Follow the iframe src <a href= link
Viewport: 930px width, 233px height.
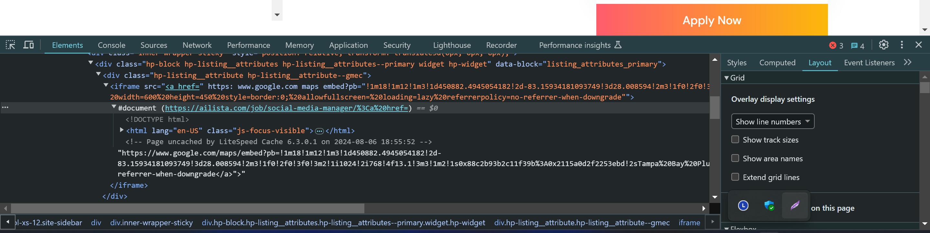click(x=182, y=86)
